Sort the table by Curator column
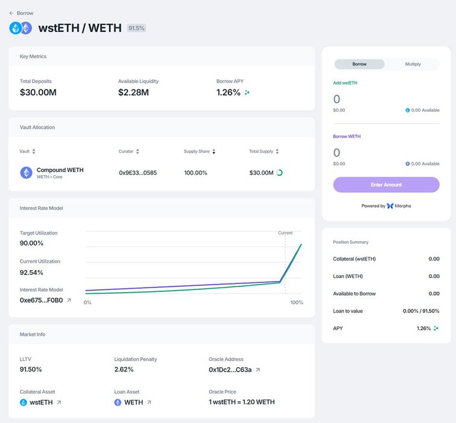The height and width of the screenshot is (423, 456). pyautogui.click(x=137, y=152)
